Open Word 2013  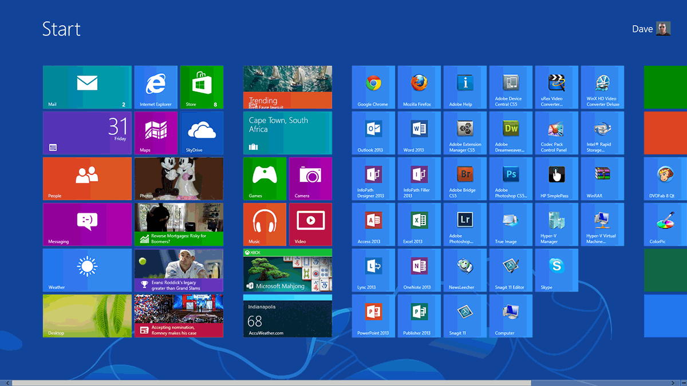419,133
